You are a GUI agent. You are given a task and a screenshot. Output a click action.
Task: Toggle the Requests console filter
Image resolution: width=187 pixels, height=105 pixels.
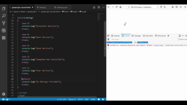click(x=145, y=43)
